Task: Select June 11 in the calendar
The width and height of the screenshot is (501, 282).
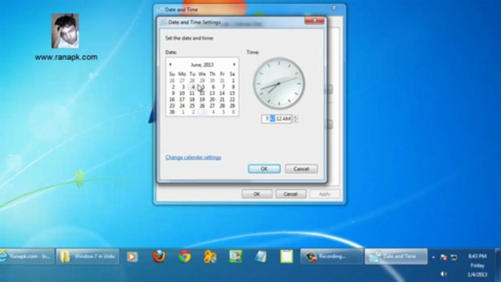Action: point(192,93)
